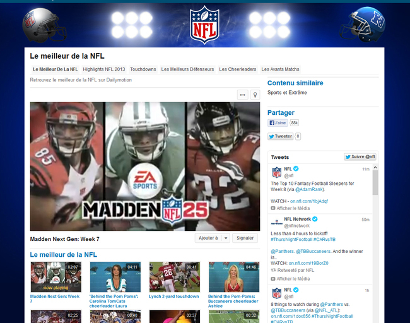The height and width of the screenshot is (323, 410).
Task: Click the Tweets widget scroll-up arrow
Action: (375, 167)
